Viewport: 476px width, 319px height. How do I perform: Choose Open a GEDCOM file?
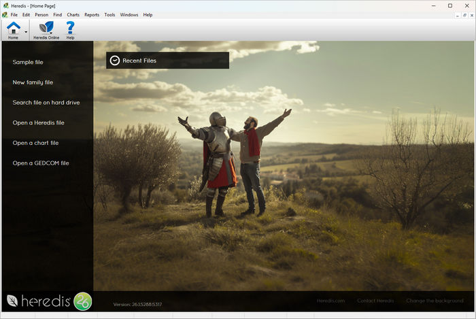[x=41, y=163]
